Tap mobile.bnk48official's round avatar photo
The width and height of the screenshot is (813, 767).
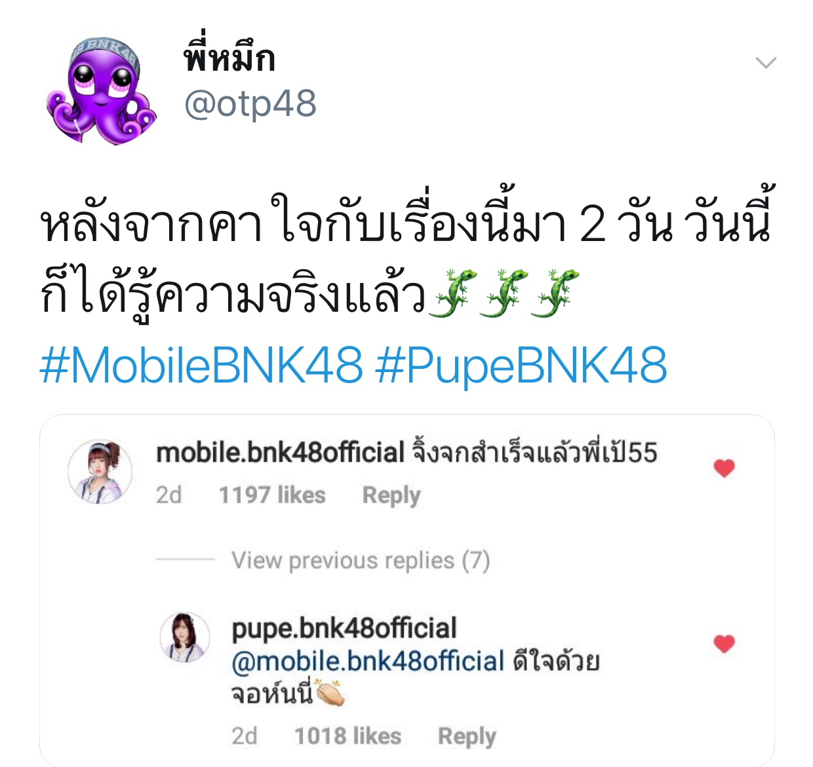[100, 472]
